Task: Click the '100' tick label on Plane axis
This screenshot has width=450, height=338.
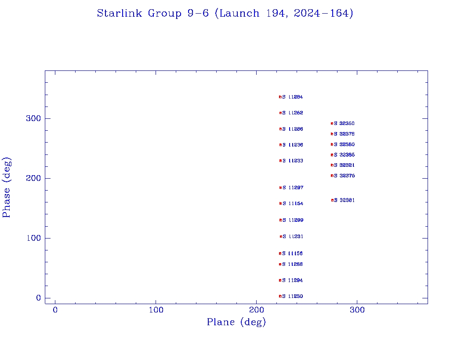Action: [x=156, y=310]
